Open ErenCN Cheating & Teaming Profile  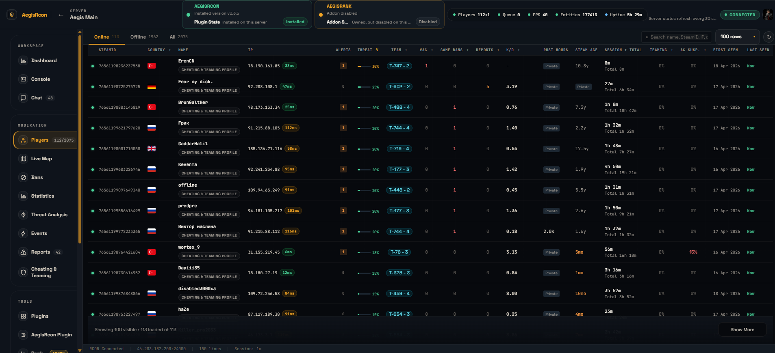(x=209, y=70)
